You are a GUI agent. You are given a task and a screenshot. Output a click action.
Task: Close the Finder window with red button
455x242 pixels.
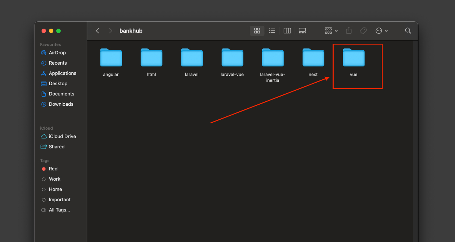[x=44, y=31]
